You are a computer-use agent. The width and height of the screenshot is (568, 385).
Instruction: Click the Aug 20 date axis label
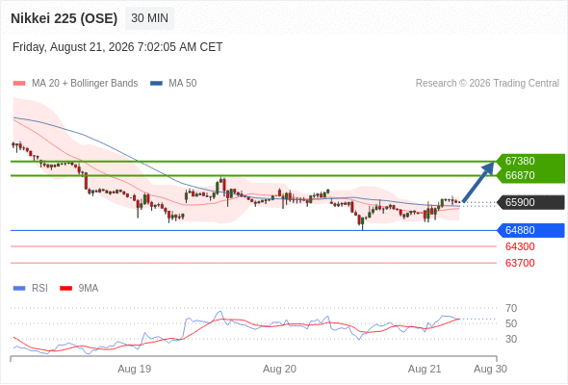(x=279, y=369)
